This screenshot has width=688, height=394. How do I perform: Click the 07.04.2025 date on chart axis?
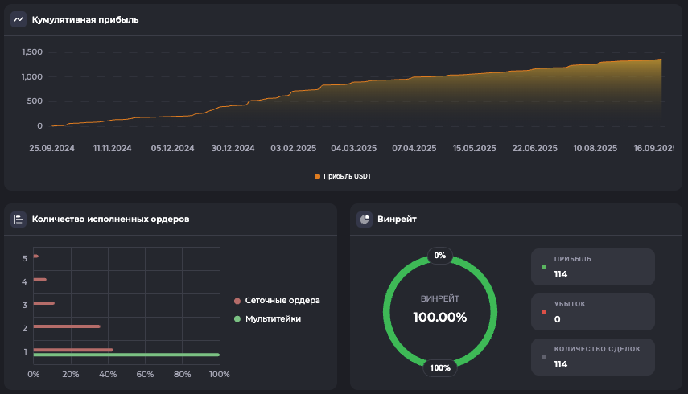[414, 149]
